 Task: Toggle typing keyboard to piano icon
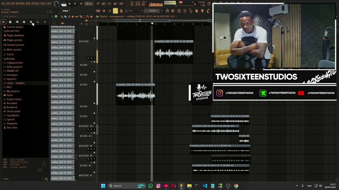click(98, 11)
